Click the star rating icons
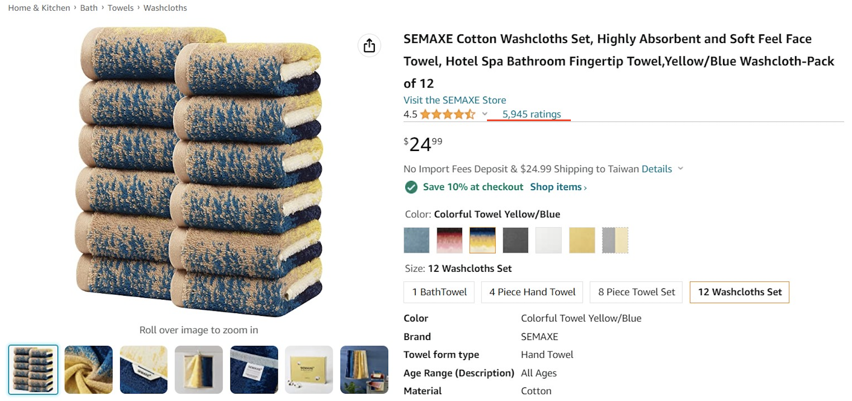 447,114
